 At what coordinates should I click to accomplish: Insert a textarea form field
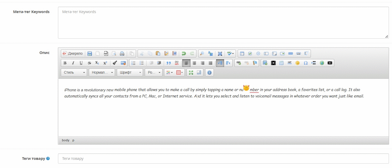point(274,53)
